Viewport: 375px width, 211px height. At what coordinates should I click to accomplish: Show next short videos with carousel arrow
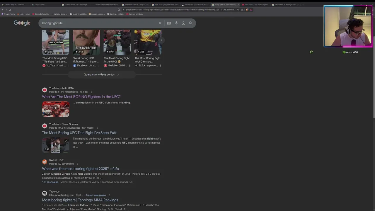point(161,40)
